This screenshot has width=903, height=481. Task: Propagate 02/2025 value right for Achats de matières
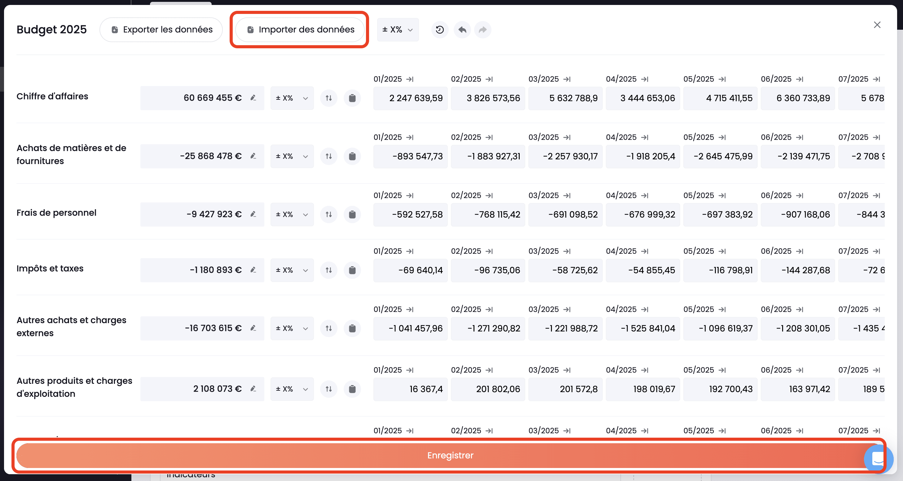tap(489, 137)
